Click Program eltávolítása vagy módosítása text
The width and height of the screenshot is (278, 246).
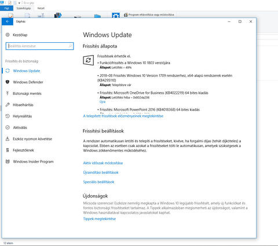pos(151,14)
